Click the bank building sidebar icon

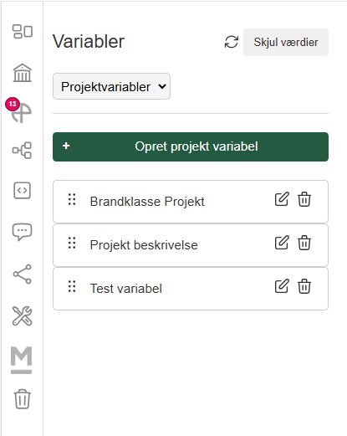[23, 73]
